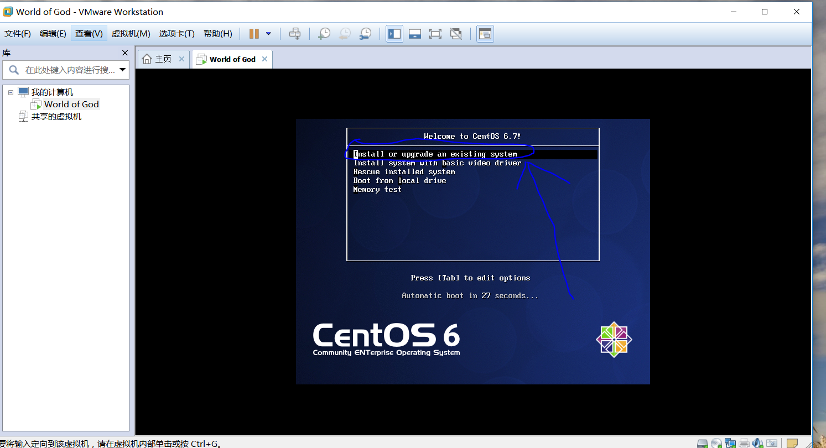Click the camera device status icon

click(772, 443)
